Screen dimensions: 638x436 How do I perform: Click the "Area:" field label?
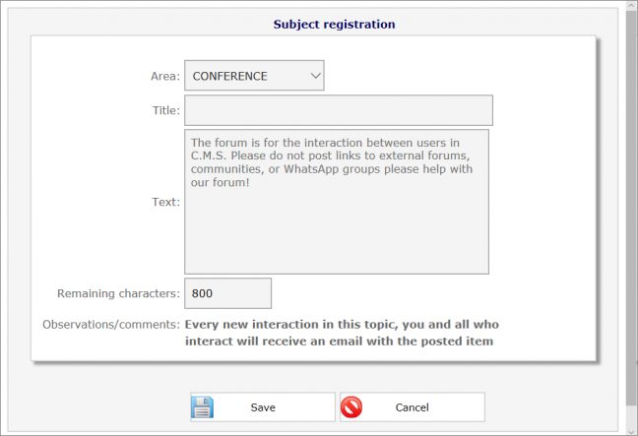click(165, 76)
